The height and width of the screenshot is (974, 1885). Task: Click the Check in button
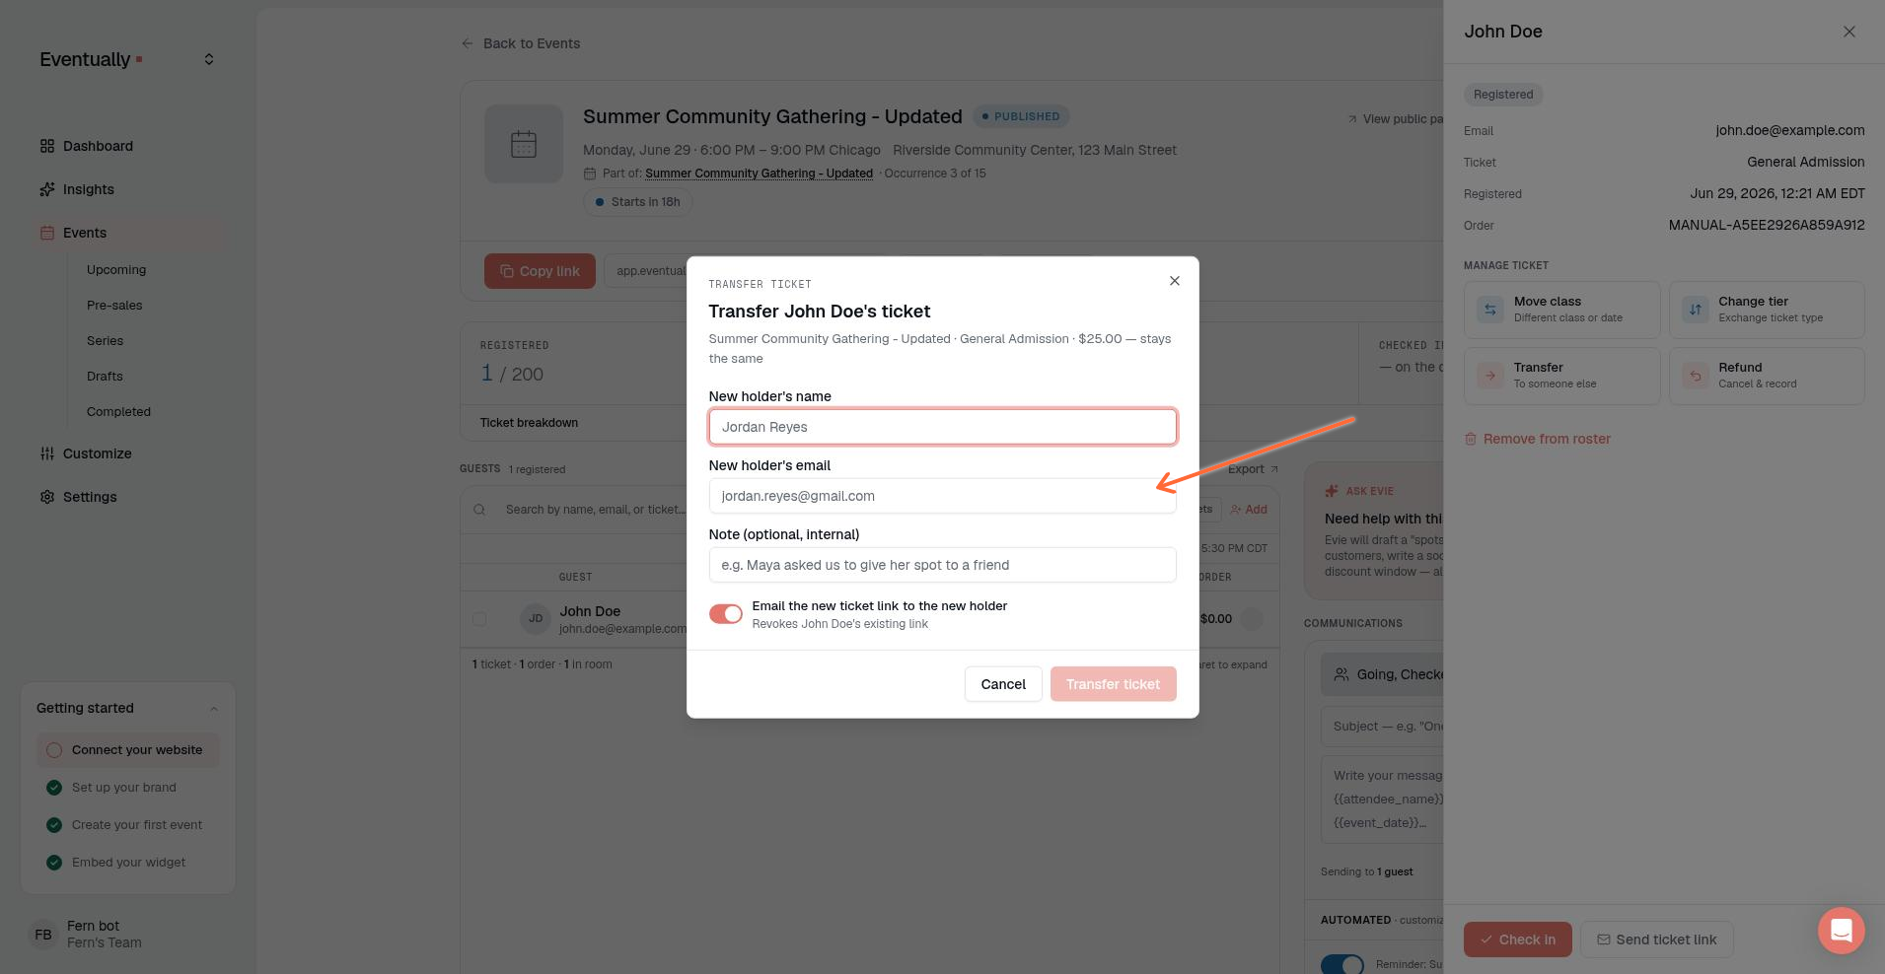1517,939
